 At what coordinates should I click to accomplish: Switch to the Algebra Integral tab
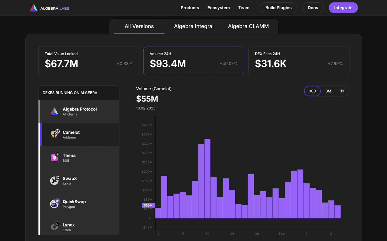[x=194, y=26]
